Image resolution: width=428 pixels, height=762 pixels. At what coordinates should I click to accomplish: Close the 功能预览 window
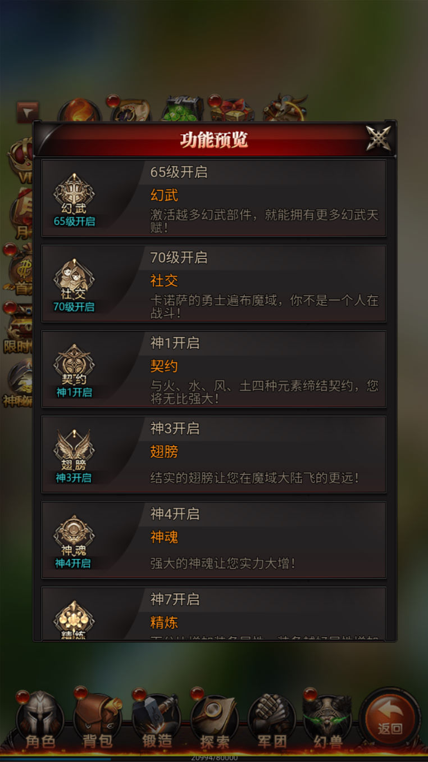(x=379, y=138)
